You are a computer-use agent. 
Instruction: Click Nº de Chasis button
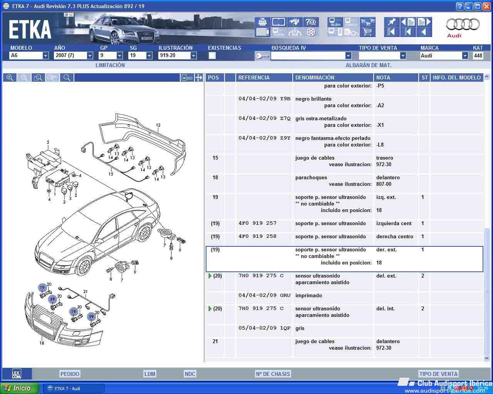[273, 374]
